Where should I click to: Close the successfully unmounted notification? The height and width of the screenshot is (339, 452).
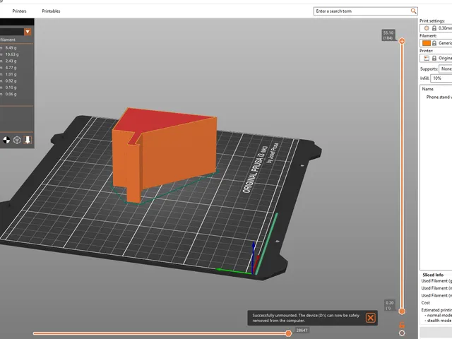(x=370, y=318)
